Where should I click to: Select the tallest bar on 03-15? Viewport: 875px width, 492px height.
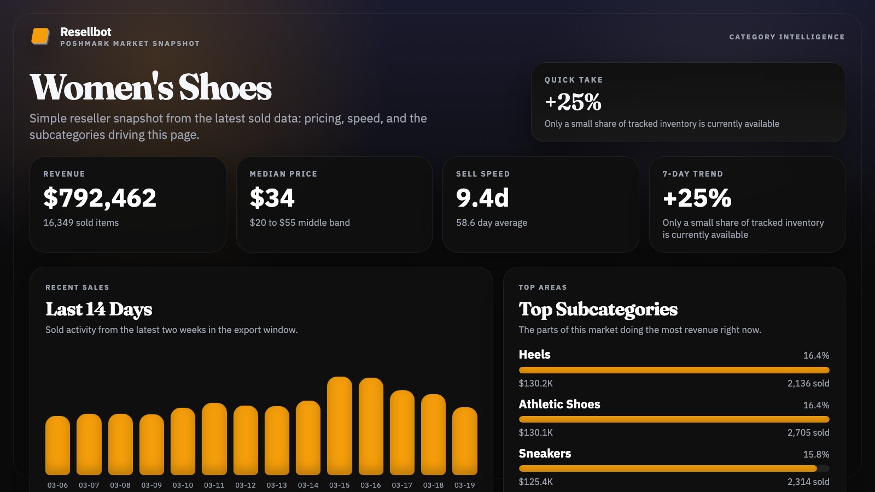(x=340, y=426)
